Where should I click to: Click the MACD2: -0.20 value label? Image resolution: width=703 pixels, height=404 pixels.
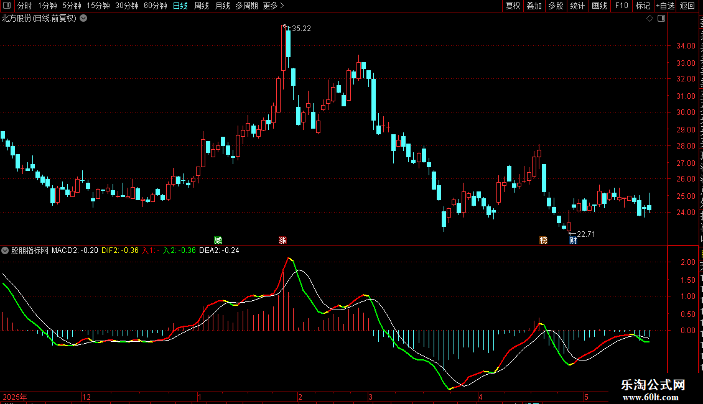tap(75, 250)
